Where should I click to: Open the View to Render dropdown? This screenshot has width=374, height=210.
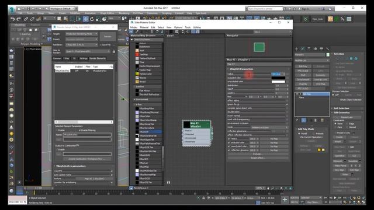pyautogui.click(x=88, y=51)
